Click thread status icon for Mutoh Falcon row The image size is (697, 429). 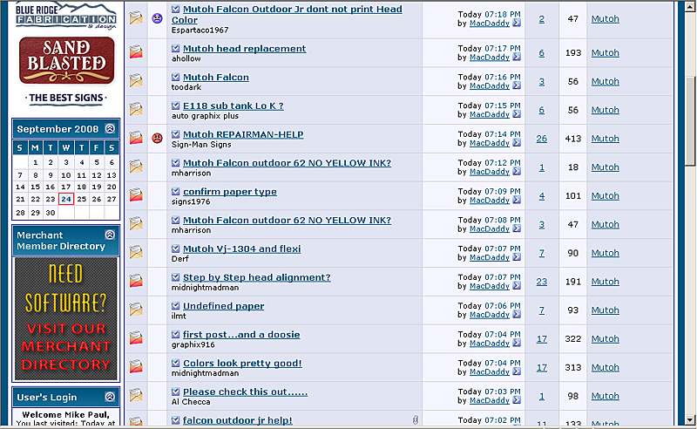pos(136,80)
